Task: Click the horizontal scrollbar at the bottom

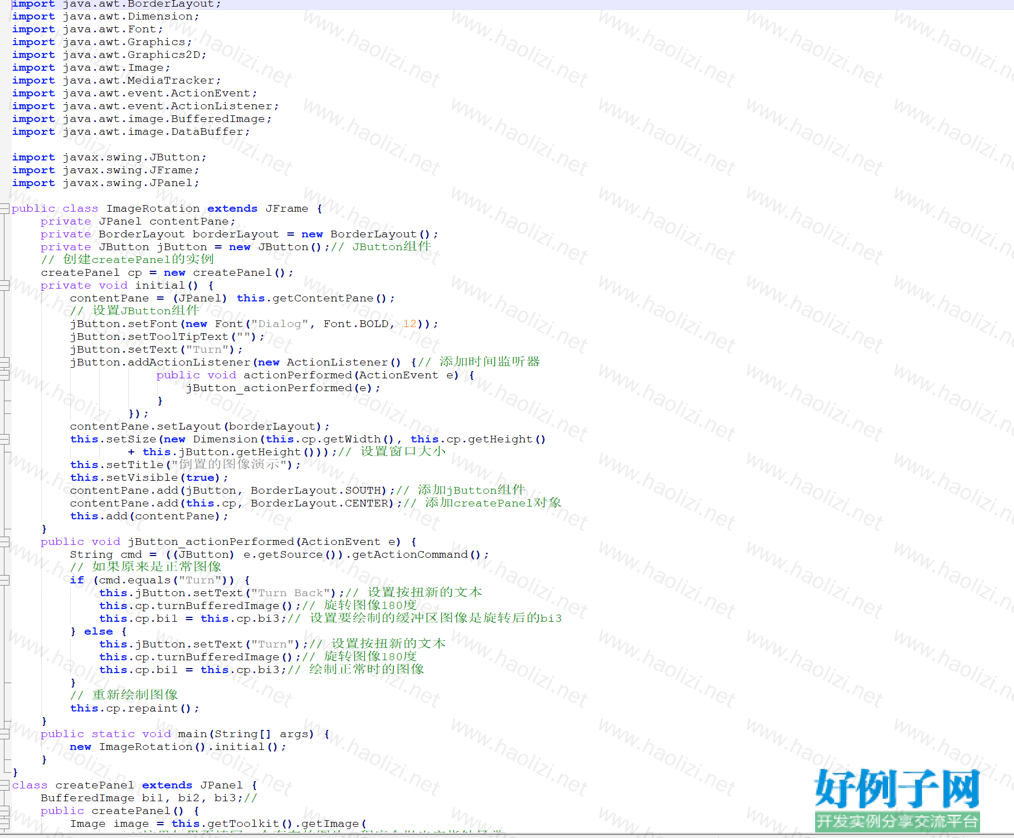Action: click(x=501, y=835)
